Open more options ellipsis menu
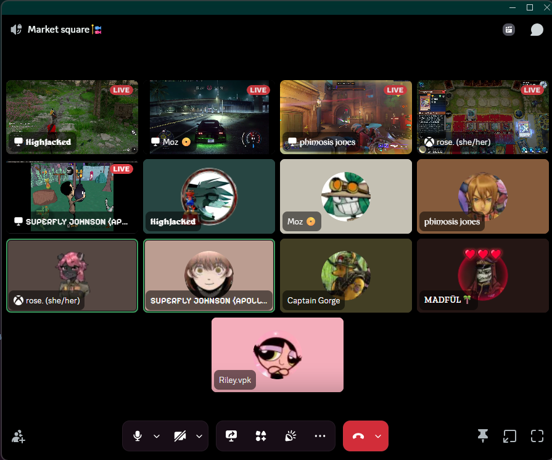 [x=320, y=436]
